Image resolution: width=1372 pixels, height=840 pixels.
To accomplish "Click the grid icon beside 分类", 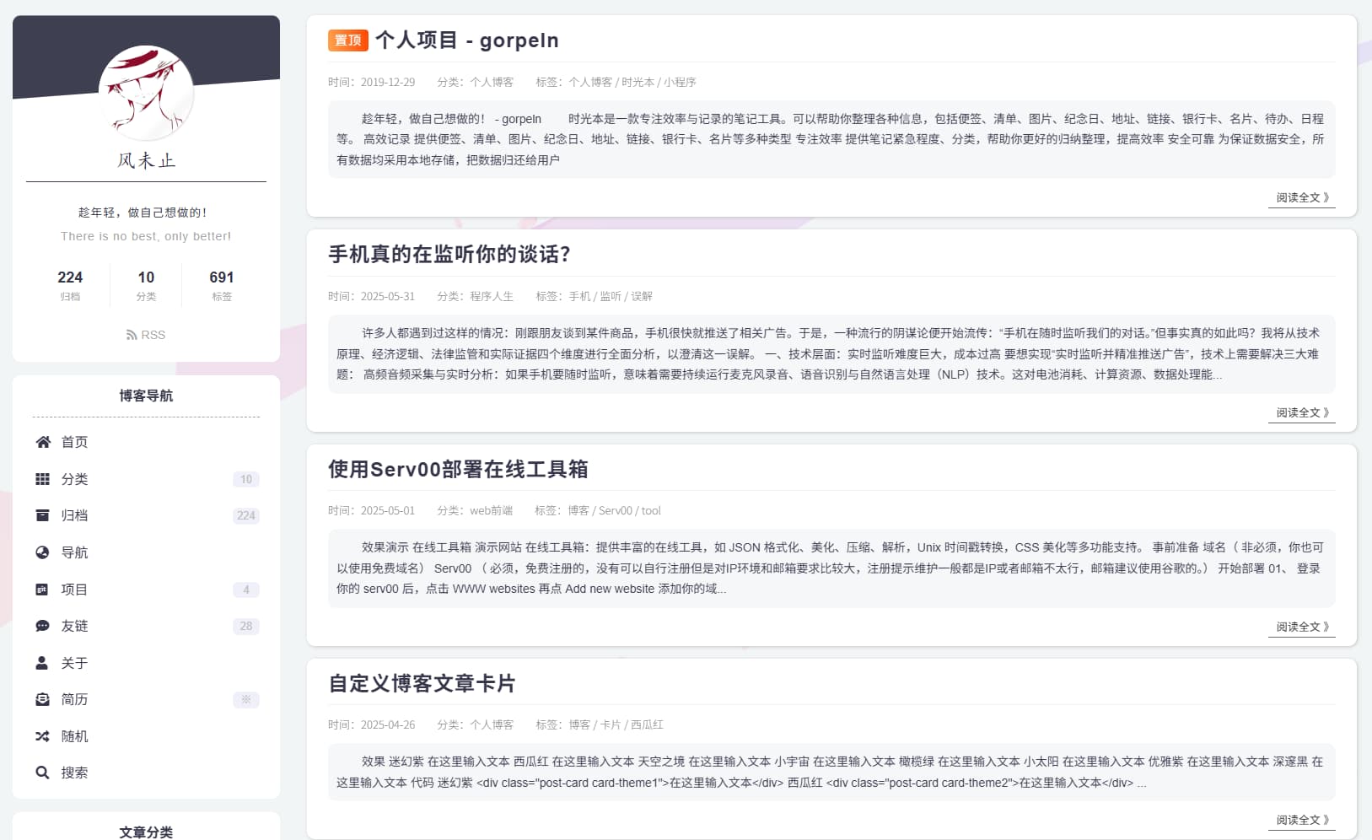I will point(42,479).
